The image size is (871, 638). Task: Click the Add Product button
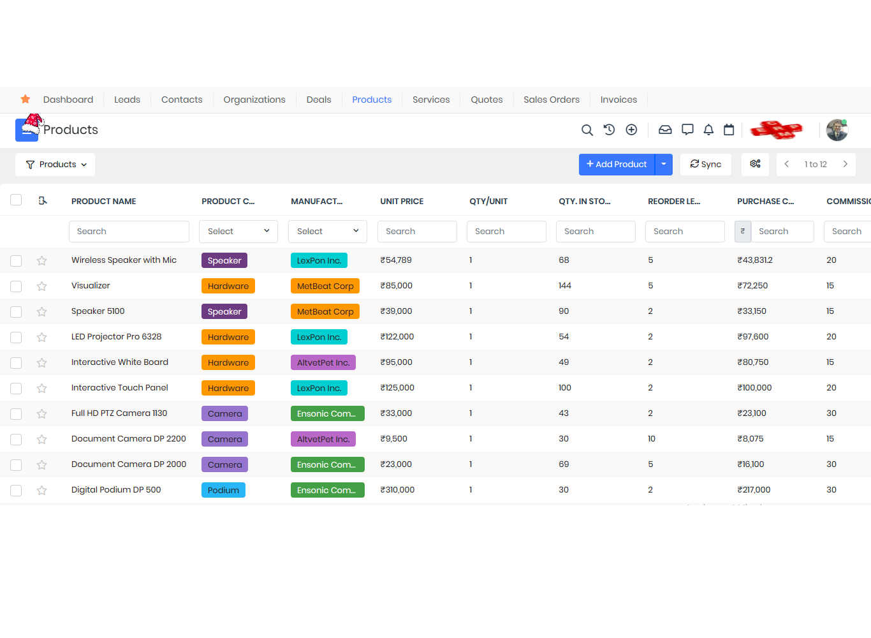click(x=616, y=164)
